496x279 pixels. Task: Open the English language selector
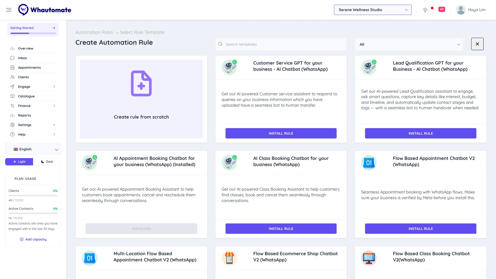click(33, 149)
